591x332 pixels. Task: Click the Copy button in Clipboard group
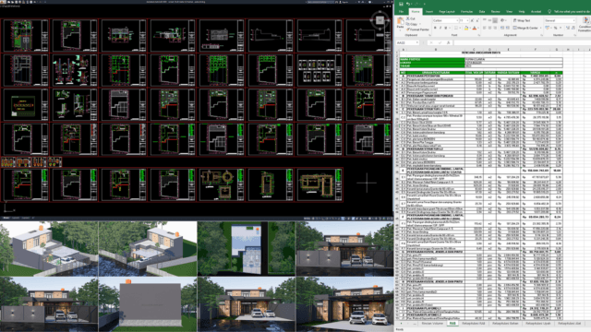coord(412,24)
